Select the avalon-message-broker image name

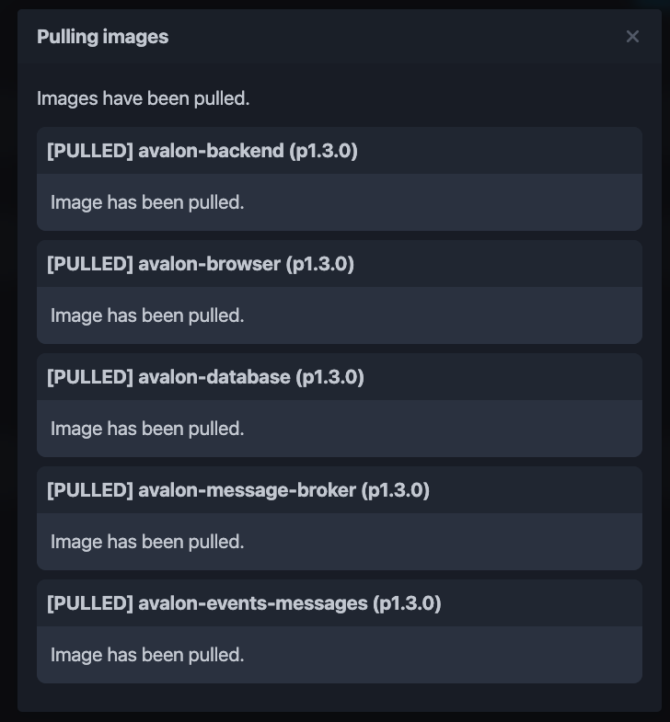coord(247,490)
